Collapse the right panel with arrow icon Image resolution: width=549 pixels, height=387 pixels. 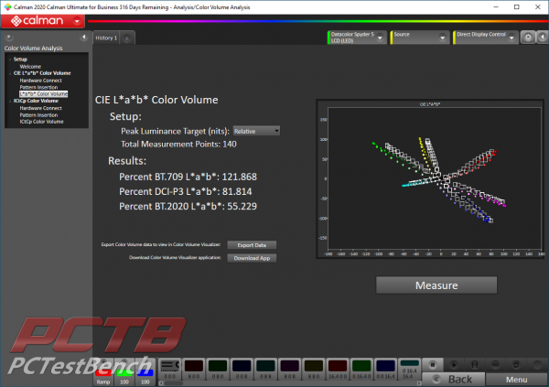(x=543, y=38)
